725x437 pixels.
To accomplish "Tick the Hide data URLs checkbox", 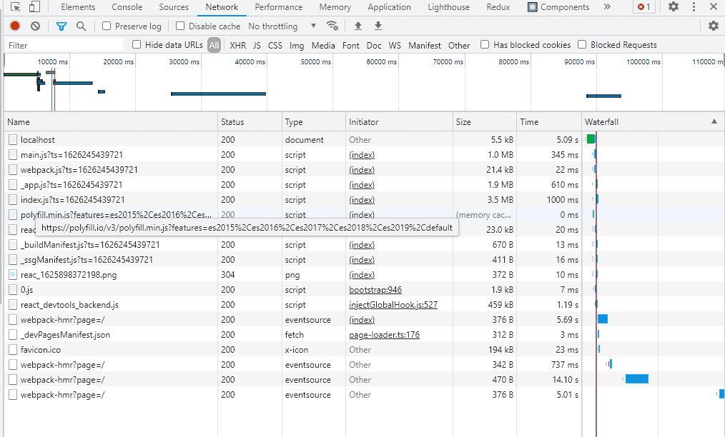I will tap(137, 44).
